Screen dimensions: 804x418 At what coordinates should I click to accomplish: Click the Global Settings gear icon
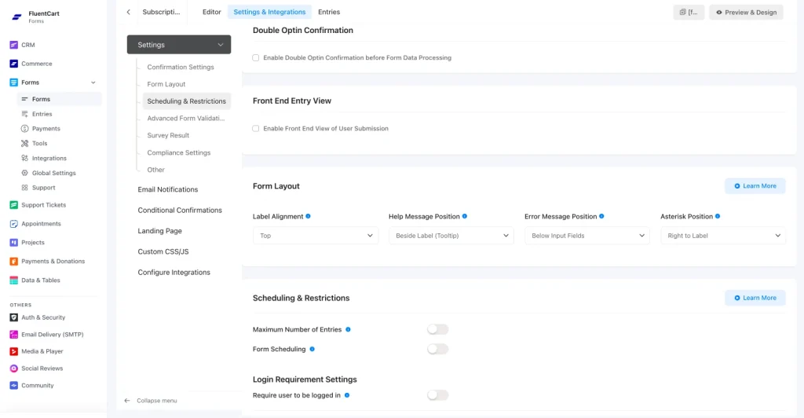(24, 173)
